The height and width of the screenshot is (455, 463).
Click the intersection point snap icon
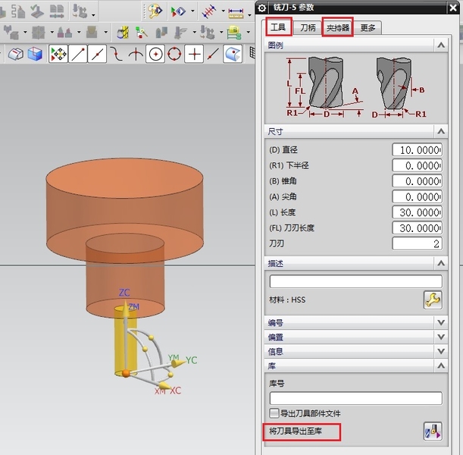[x=136, y=55]
